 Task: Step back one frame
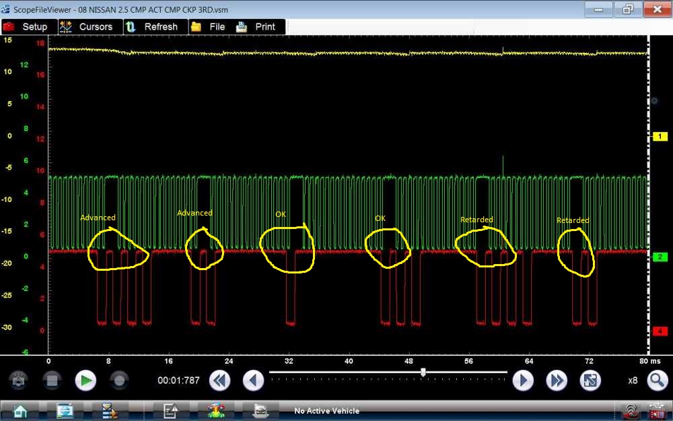click(253, 381)
